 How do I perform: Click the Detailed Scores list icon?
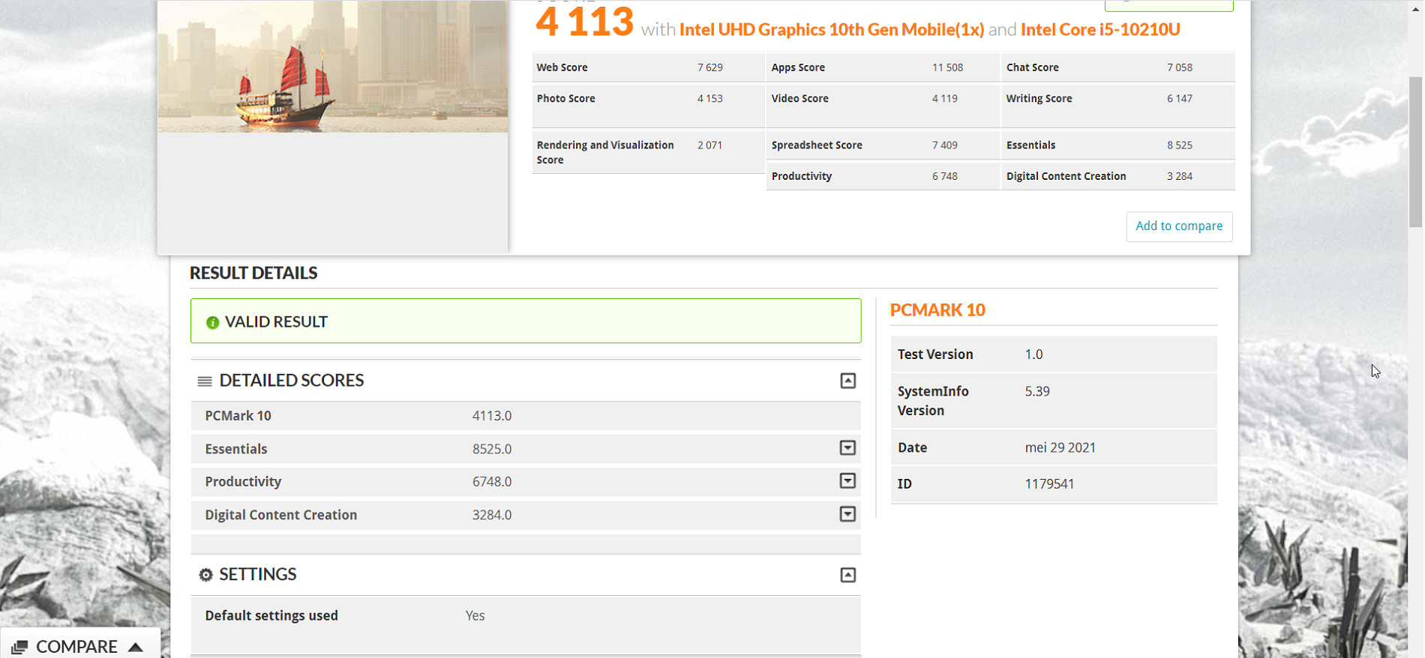pos(204,381)
